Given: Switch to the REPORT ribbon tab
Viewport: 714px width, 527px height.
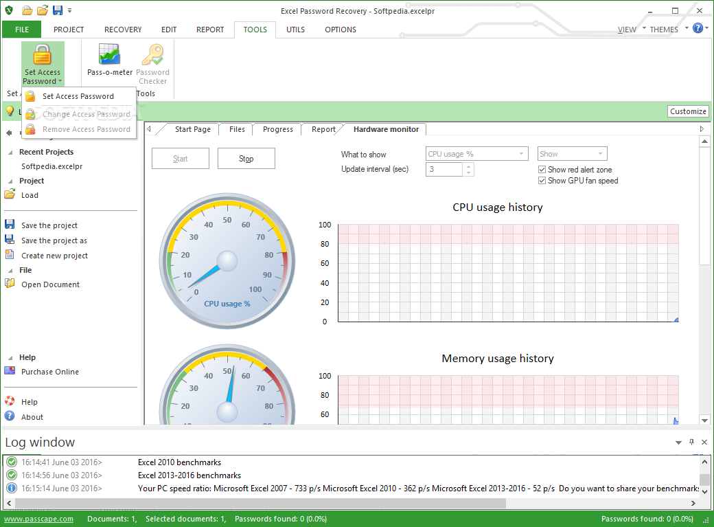Looking at the screenshot, I should [x=210, y=30].
